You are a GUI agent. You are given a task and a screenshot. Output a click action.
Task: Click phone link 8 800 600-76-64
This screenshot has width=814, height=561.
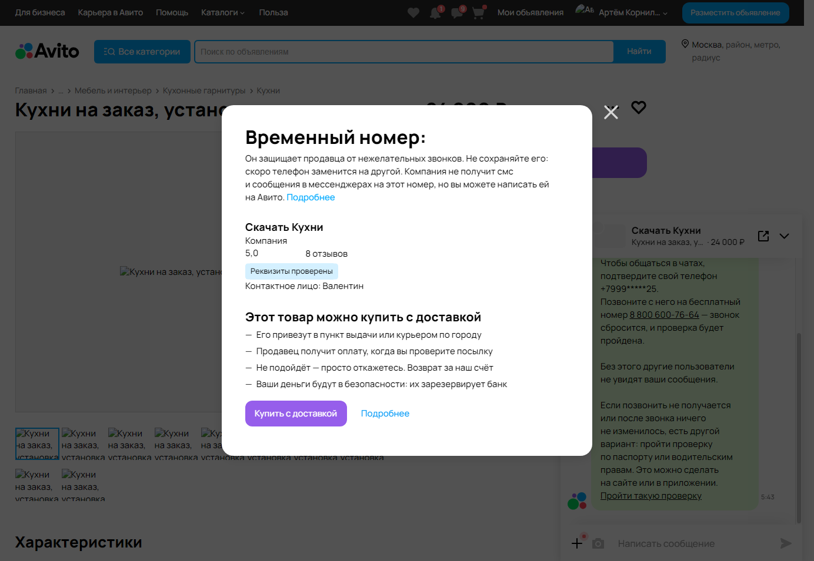[665, 315]
